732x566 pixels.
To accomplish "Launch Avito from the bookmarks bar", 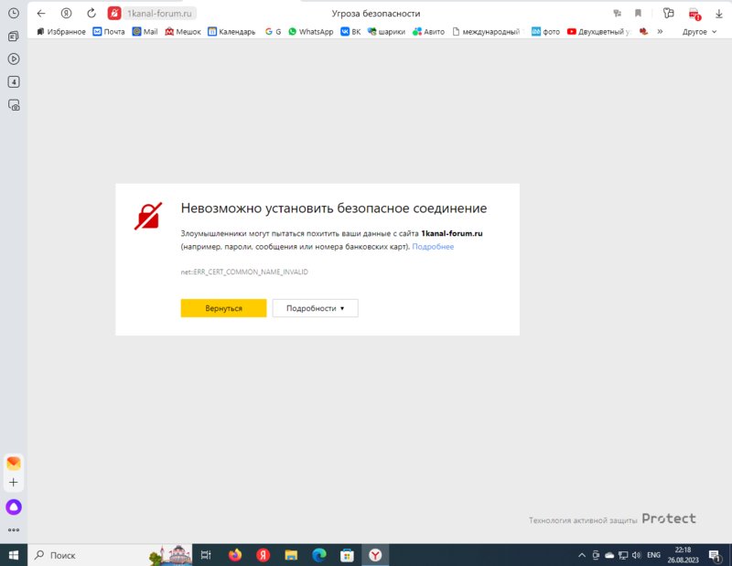I will [x=426, y=31].
